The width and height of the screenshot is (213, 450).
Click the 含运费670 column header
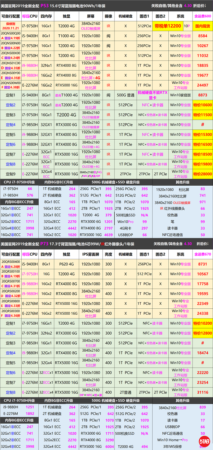tap(202, 254)
